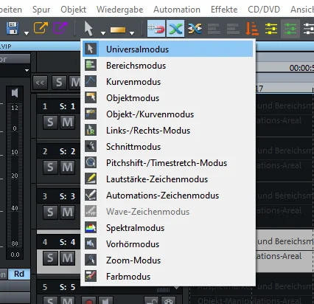This screenshot has height=304, width=314.
Task: Click the yellow object bar tool icon
Action: tap(118, 30)
